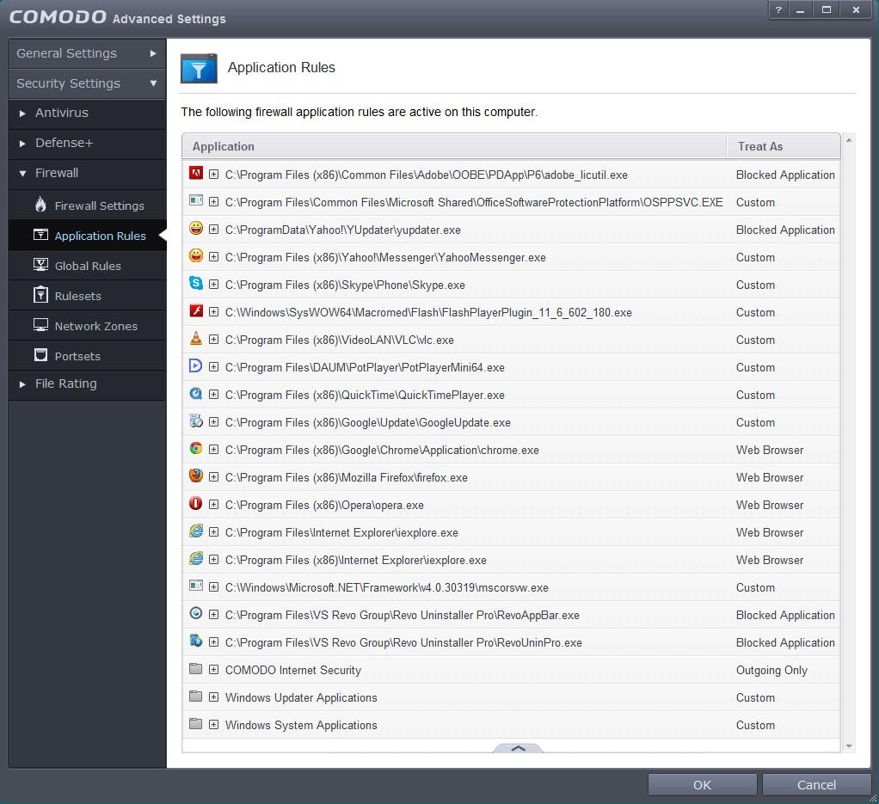Viewport: 879px width, 804px height.
Task: Click the Adobe icon of adobe_licutil.exe
Action: [195, 173]
